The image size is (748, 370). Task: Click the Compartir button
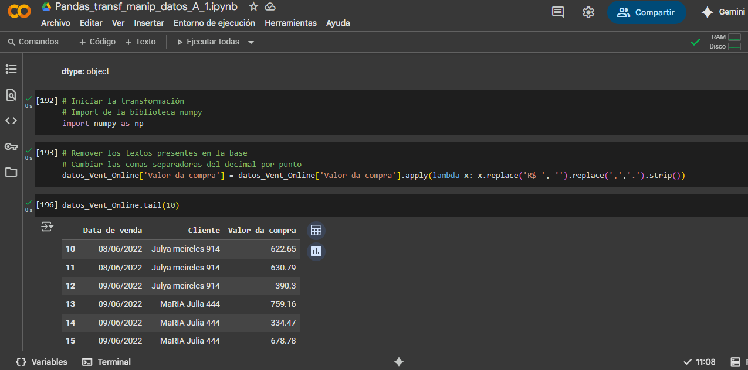point(647,12)
